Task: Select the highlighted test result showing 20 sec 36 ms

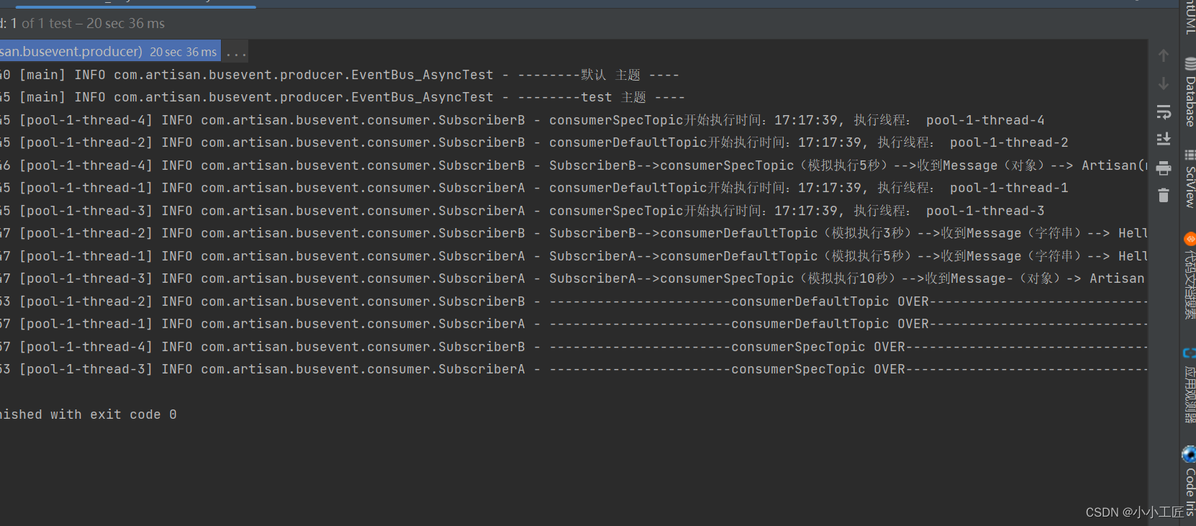Action: click(x=110, y=52)
